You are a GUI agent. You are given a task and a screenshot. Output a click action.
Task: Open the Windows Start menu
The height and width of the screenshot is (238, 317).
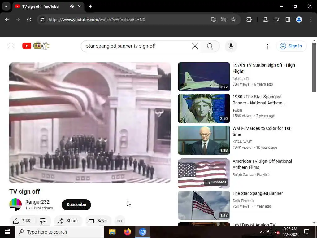pyautogui.click(x=7, y=232)
